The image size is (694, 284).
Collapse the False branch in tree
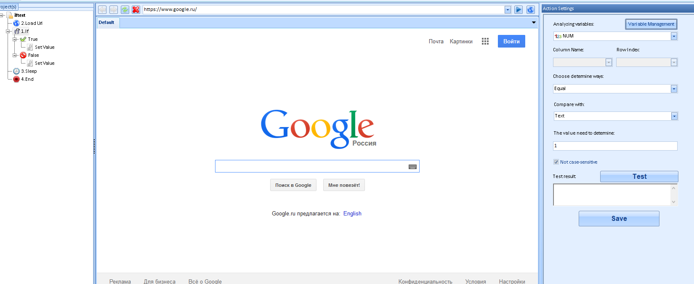pyautogui.click(x=15, y=55)
